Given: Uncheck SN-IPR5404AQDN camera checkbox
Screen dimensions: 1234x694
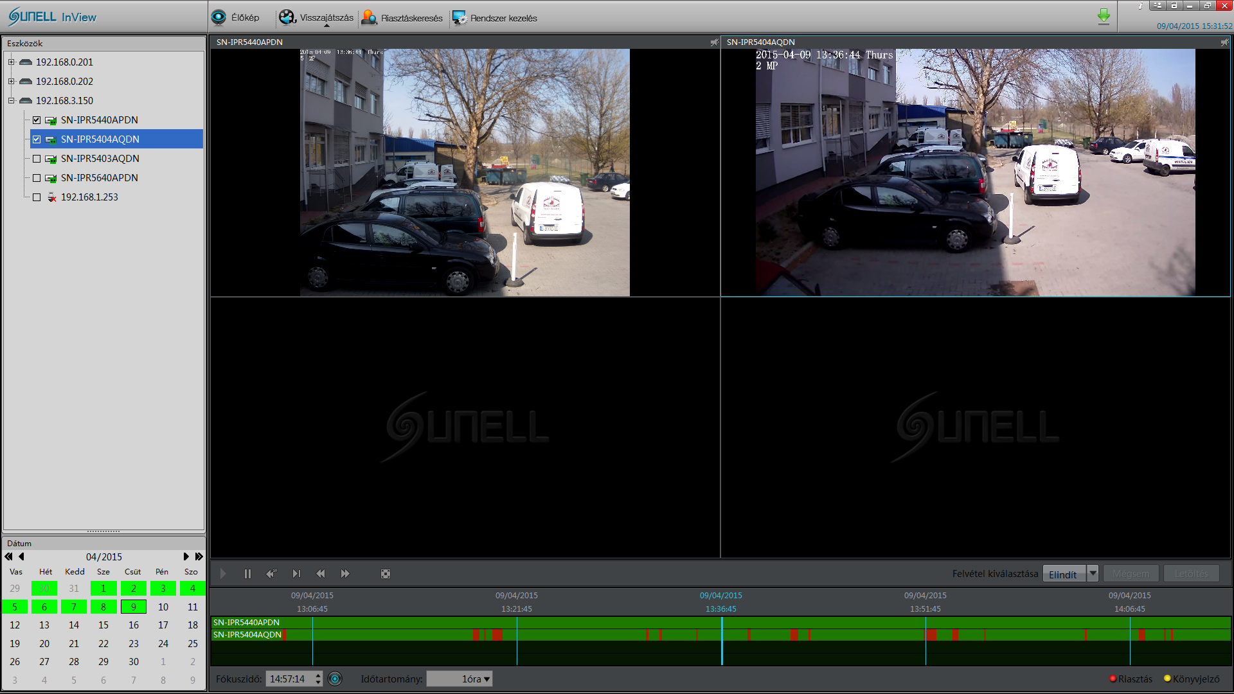Looking at the screenshot, I should point(37,139).
